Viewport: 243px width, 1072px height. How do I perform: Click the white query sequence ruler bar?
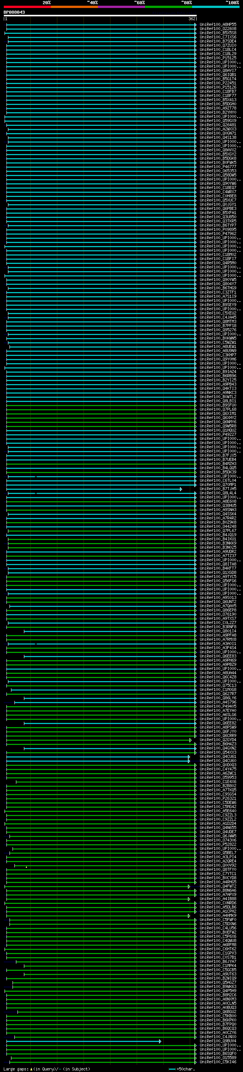click(x=100, y=15)
